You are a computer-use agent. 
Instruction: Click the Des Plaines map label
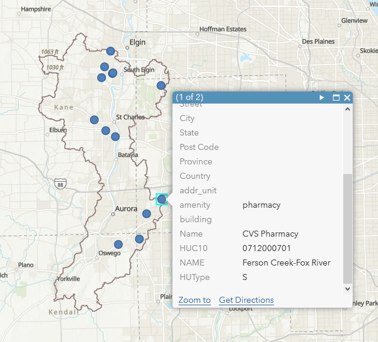[319, 42]
